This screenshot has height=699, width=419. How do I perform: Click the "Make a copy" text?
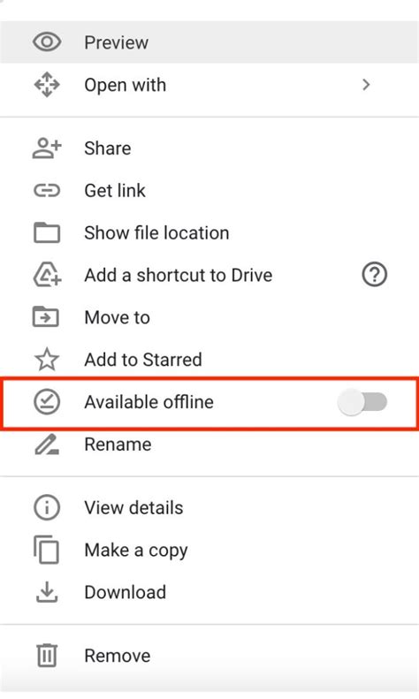tap(136, 551)
